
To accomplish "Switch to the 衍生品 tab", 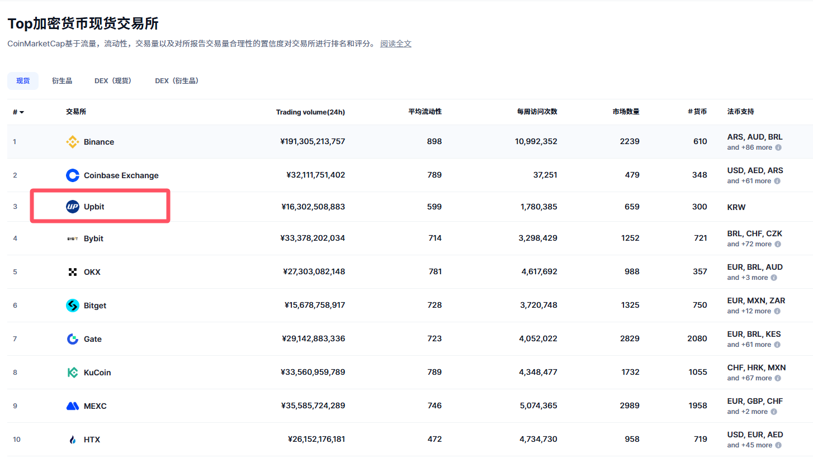I will (x=62, y=81).
